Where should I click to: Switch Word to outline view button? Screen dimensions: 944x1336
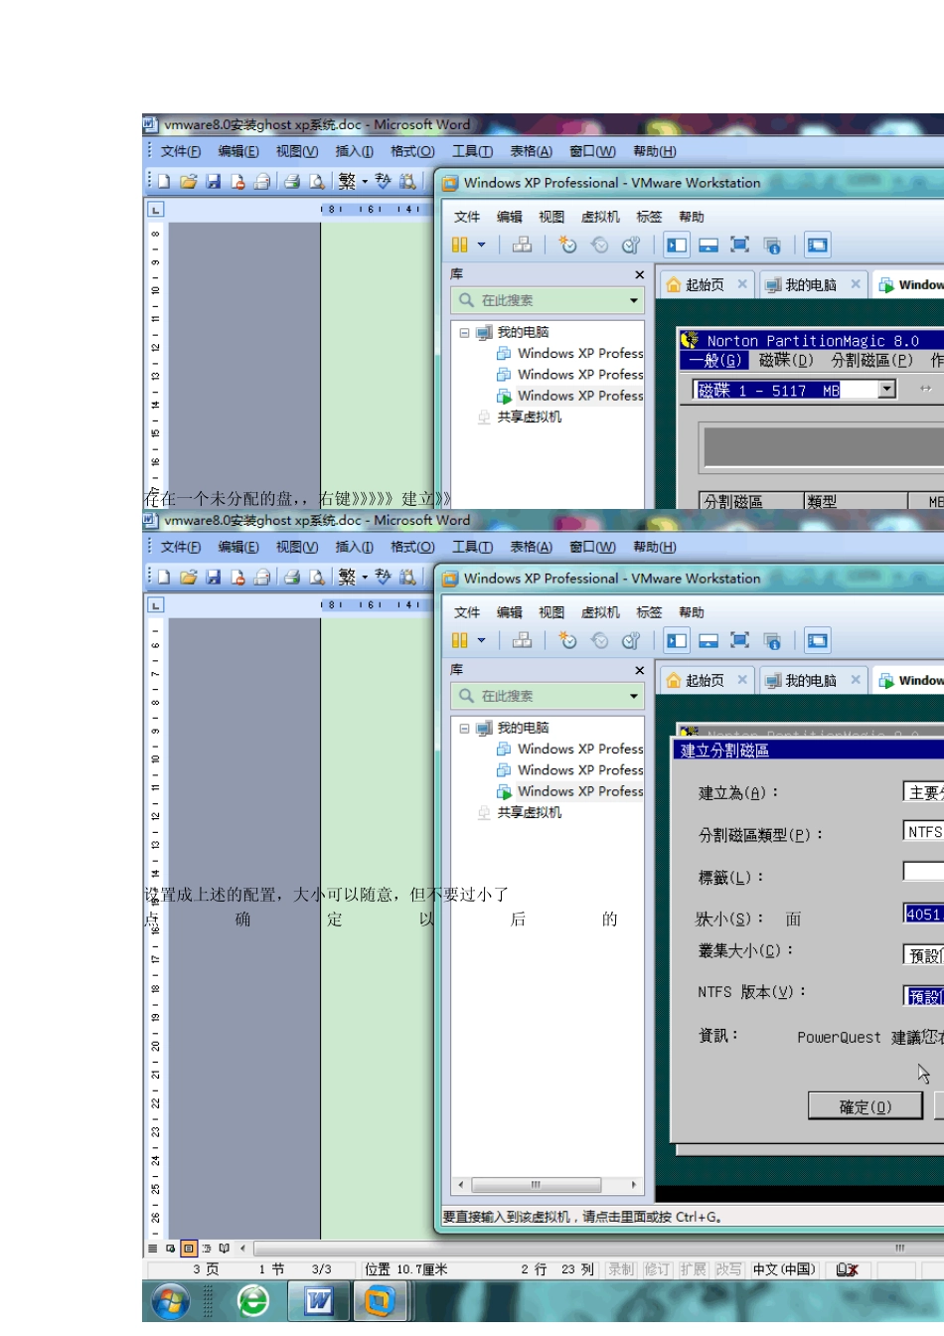tap(207, 1248)
